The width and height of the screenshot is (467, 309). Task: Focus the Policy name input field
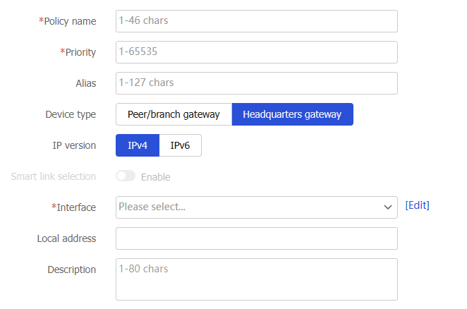click(256, 21)
